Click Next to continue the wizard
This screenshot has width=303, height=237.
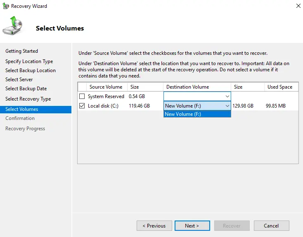[x=192, y=226]
